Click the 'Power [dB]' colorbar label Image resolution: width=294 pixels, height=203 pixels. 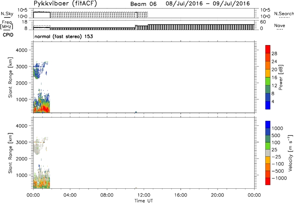click(280, 77)
